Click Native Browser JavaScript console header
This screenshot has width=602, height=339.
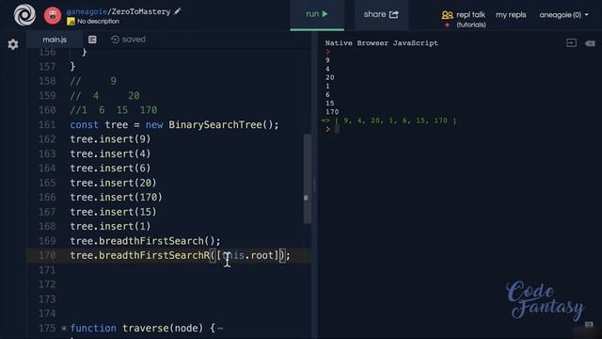tap(381, 43)
